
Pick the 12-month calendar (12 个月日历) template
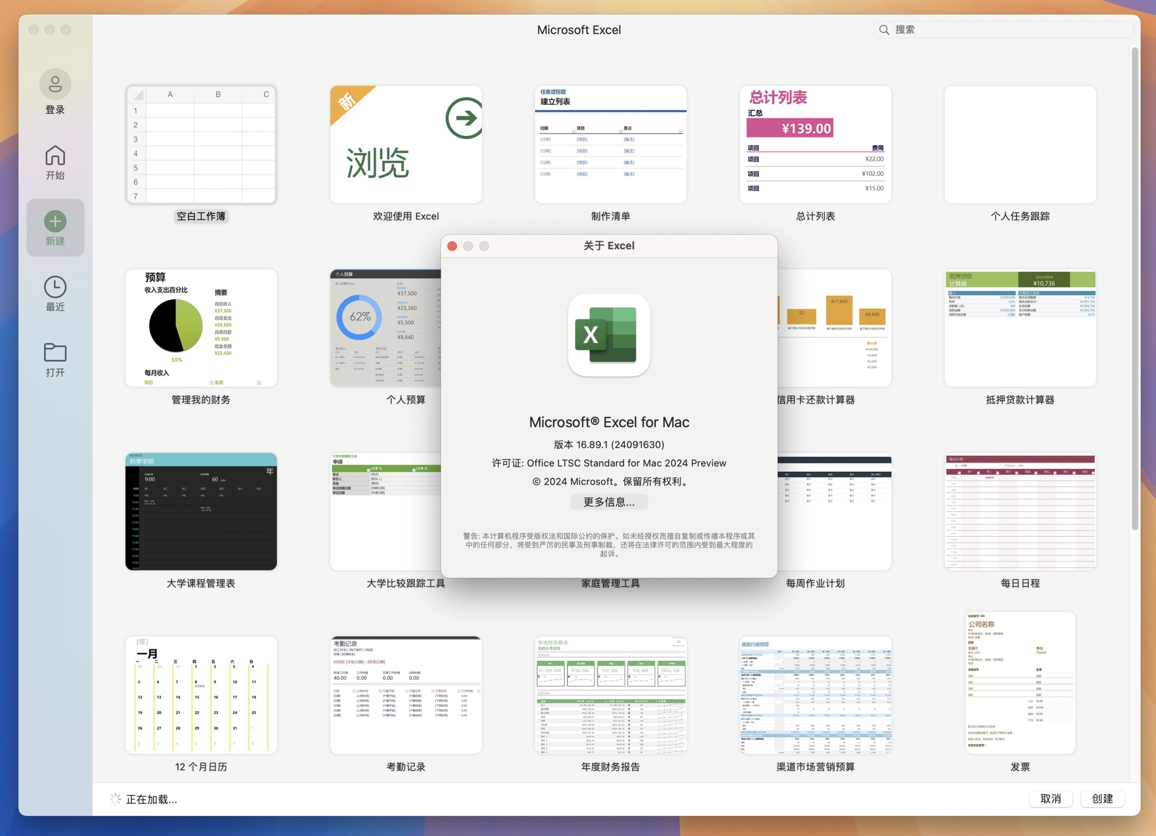(201, 695)
